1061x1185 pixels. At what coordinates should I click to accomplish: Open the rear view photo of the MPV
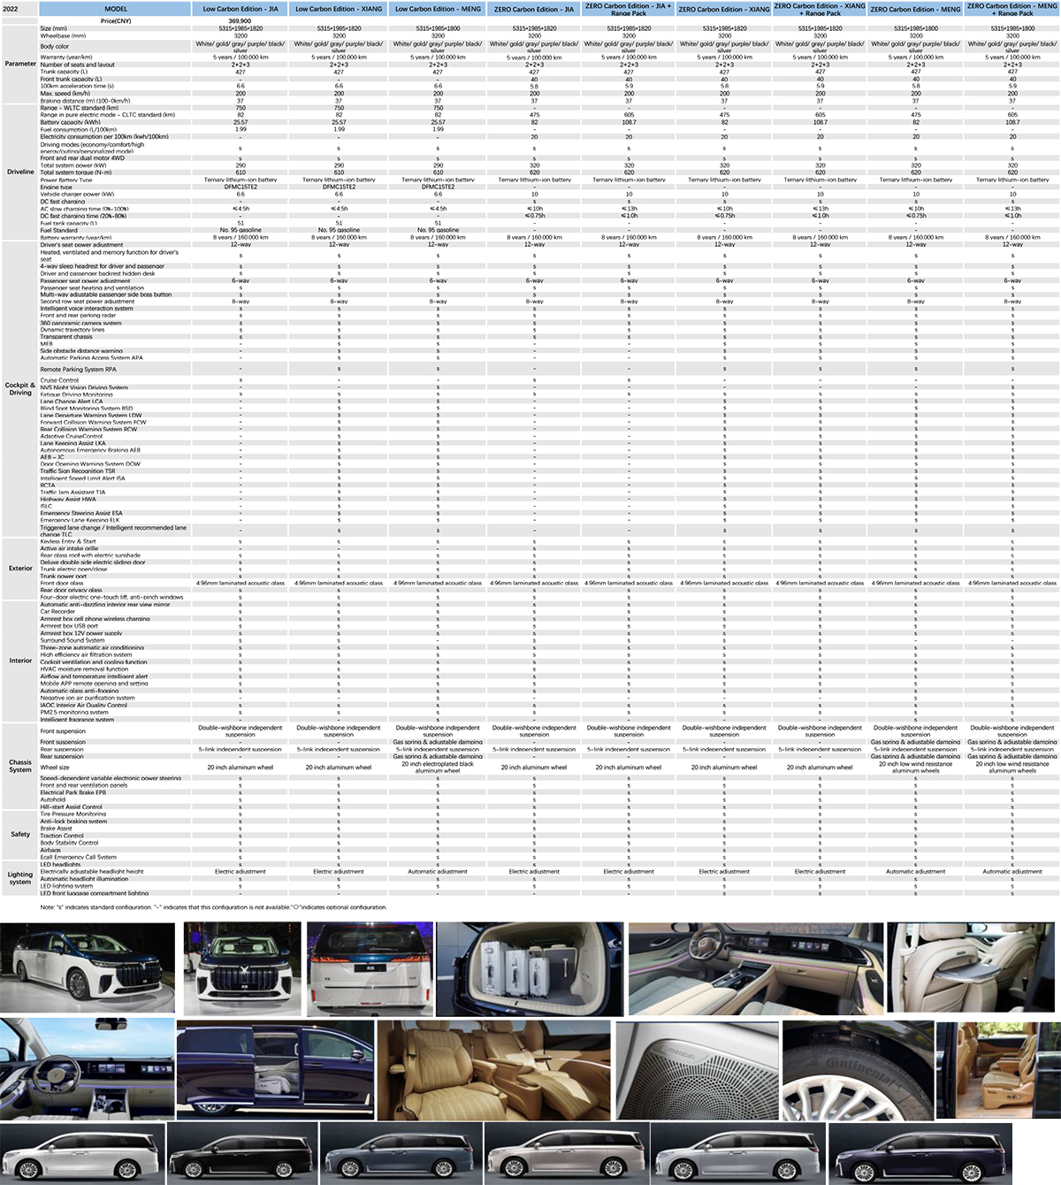369,967
